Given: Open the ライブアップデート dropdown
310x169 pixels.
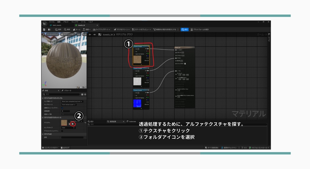Looking at the screenshot, I should 101,29.
